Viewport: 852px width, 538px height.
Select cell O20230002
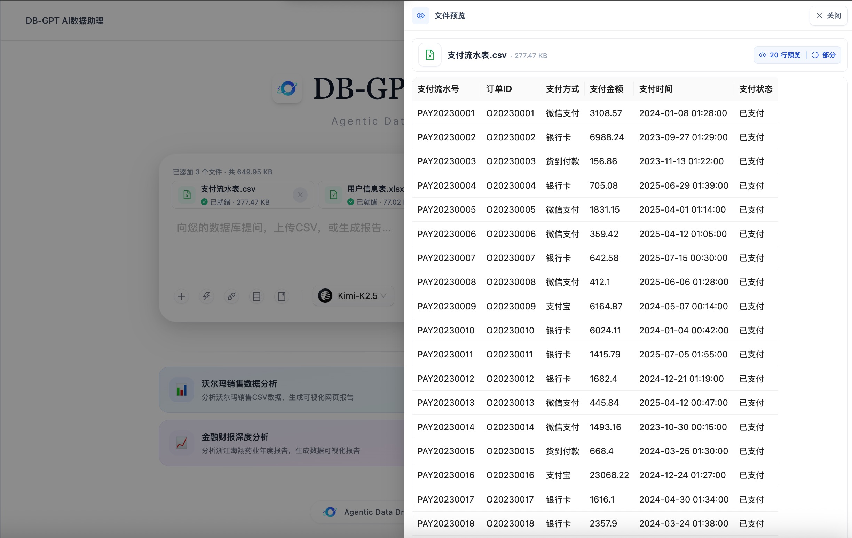(x=511, y=137)
